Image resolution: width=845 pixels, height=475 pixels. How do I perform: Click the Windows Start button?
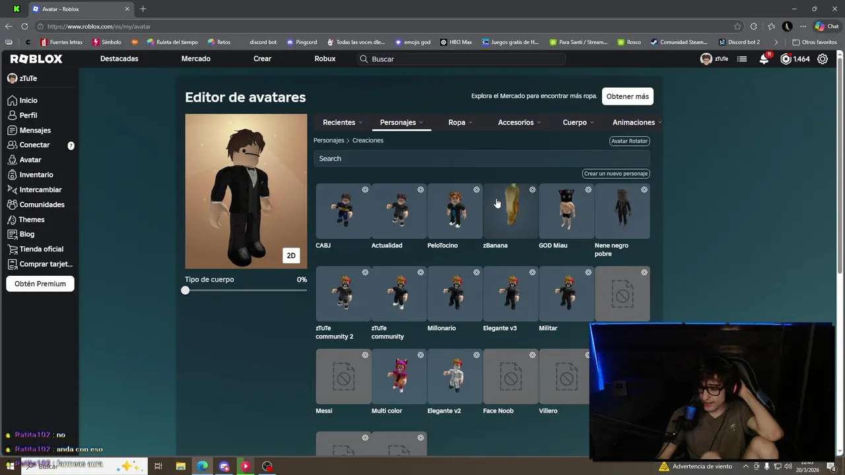(10, 466)
